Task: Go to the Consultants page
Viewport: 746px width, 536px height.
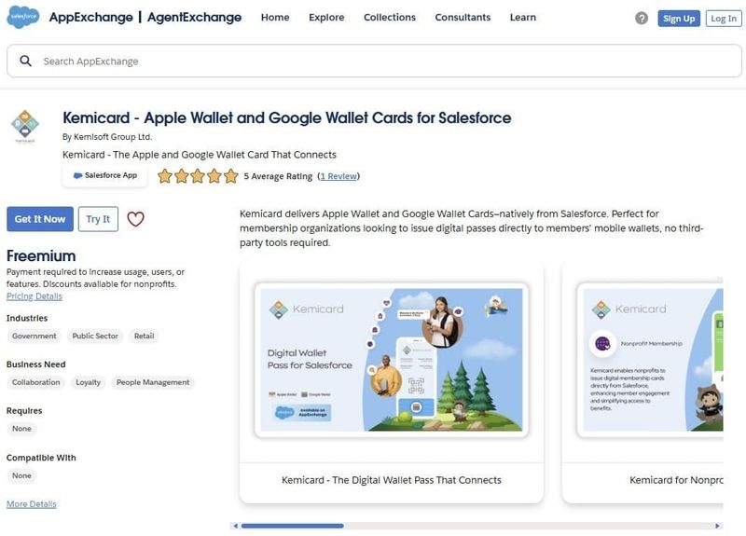Action: [x=463, y=18]
